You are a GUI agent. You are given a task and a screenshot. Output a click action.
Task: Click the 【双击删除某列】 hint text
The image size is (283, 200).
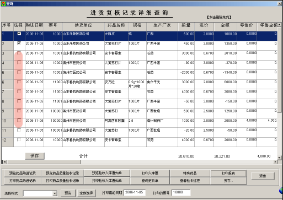coord(219,17)
